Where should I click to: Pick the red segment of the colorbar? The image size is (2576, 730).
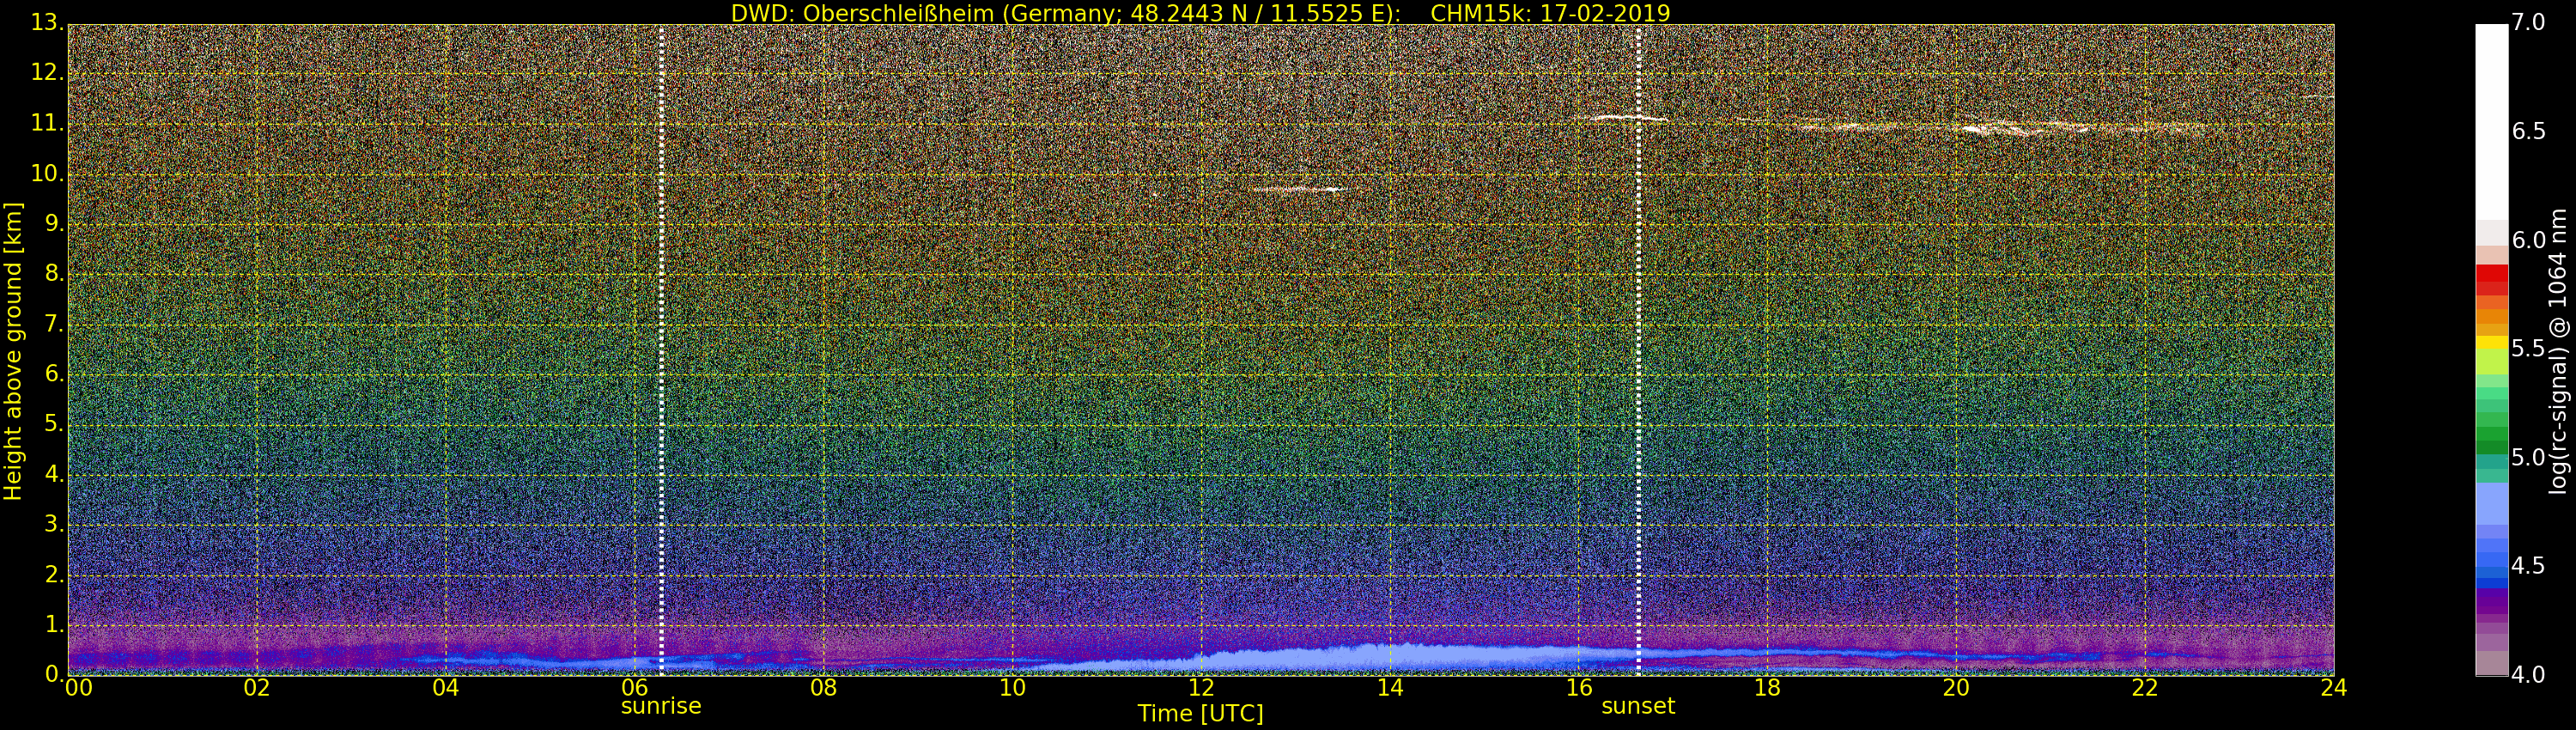[x=2491, y=275]
